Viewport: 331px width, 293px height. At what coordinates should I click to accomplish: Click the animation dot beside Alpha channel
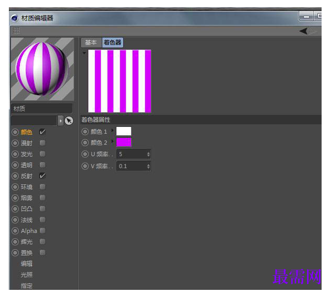tap(15, 231)
